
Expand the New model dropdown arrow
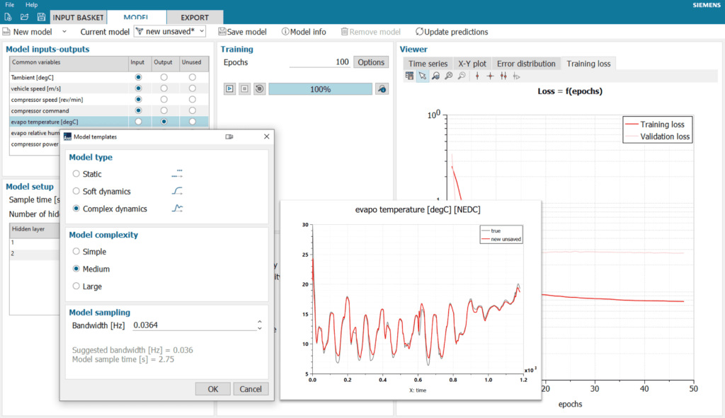tap(64, 32)
